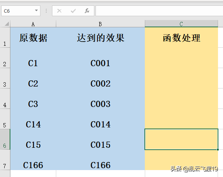Select empty cell C5 next to C014
The image size is (223, 177).
pyautogui.click(x=181, y=119)
